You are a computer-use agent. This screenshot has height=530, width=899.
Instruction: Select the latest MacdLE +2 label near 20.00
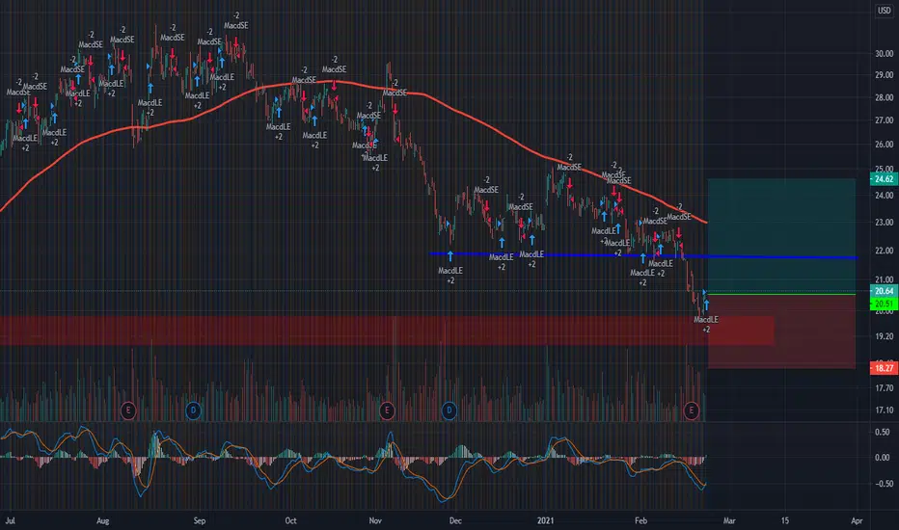pos(706,325)
